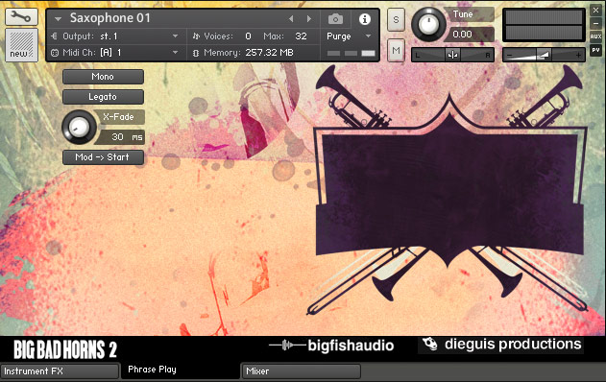Viewport: 606px width, 382px height.
Task: Increase volume with plus sign
Action: pyautogui.click(x=578, y=56)
